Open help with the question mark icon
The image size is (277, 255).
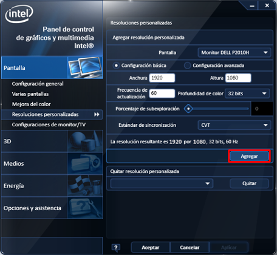pos(116,248)
